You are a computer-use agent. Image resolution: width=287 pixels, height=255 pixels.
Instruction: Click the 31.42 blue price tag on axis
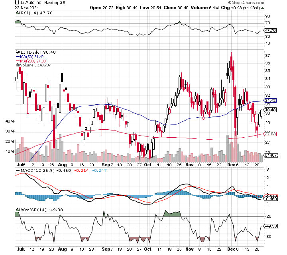click(x=270, y=101)
